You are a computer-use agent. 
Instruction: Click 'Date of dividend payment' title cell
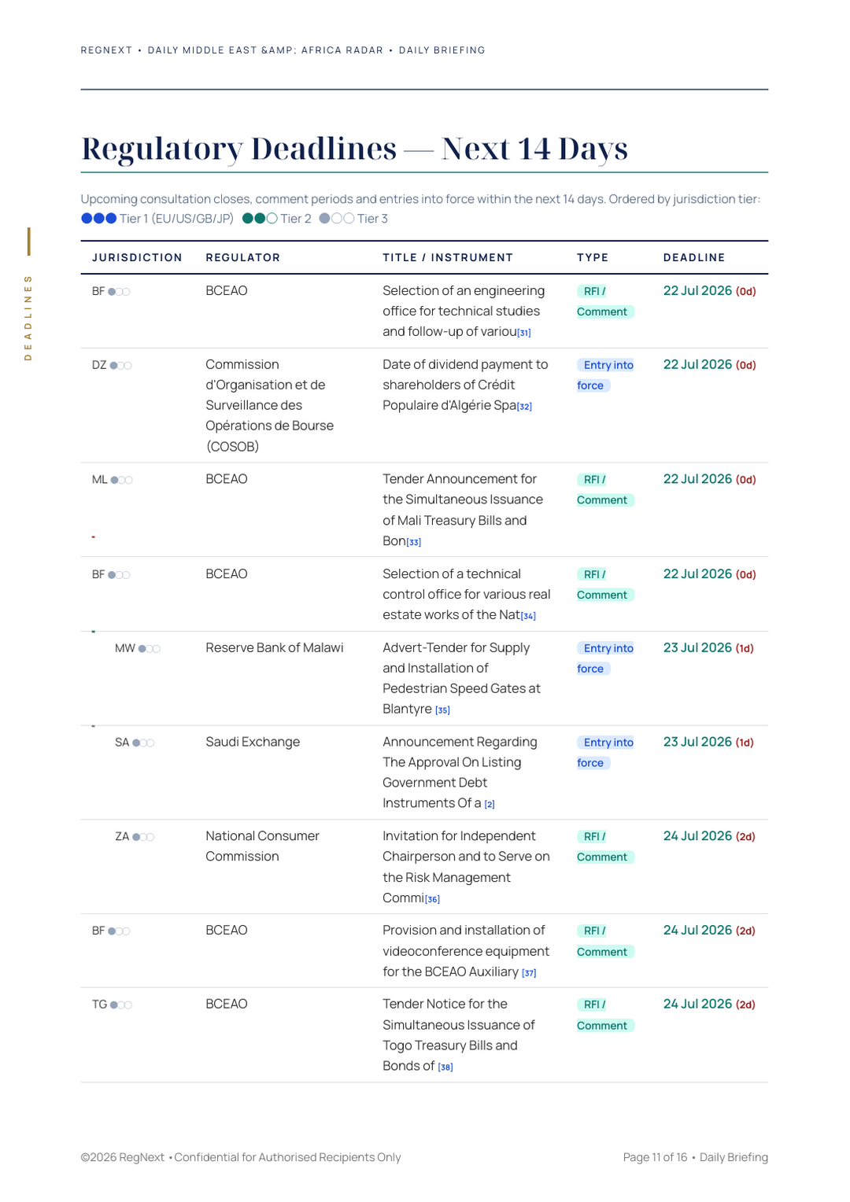click(465, 385)
